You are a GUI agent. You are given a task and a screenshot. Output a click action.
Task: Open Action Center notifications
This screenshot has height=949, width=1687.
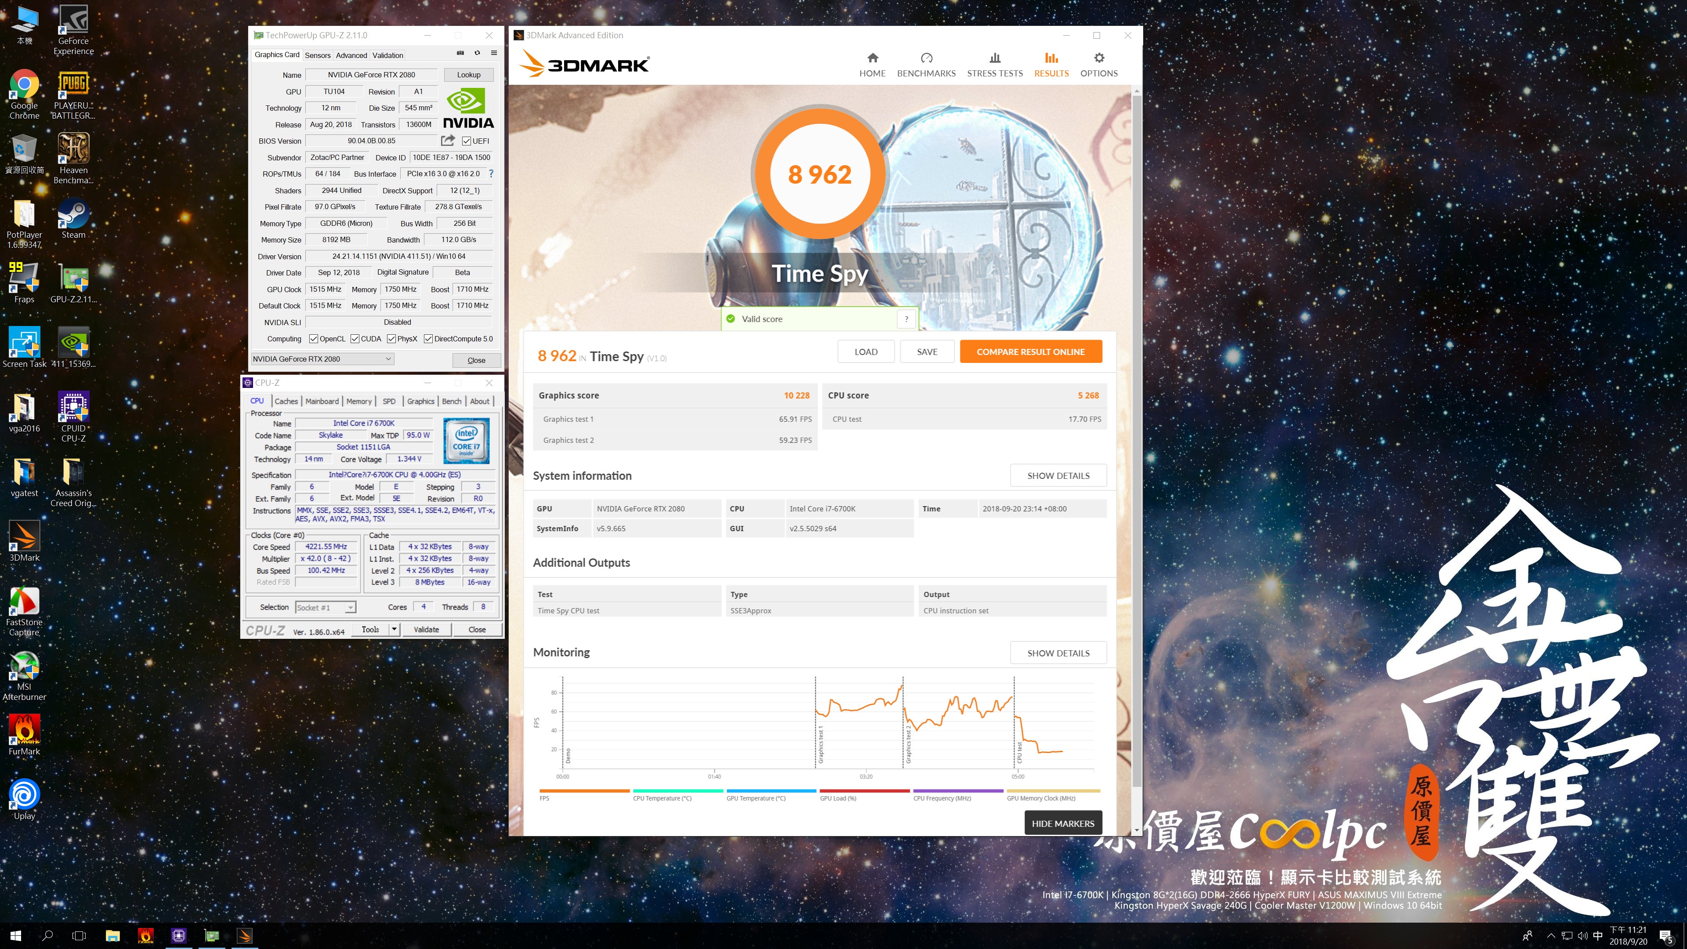(1667, 936)
